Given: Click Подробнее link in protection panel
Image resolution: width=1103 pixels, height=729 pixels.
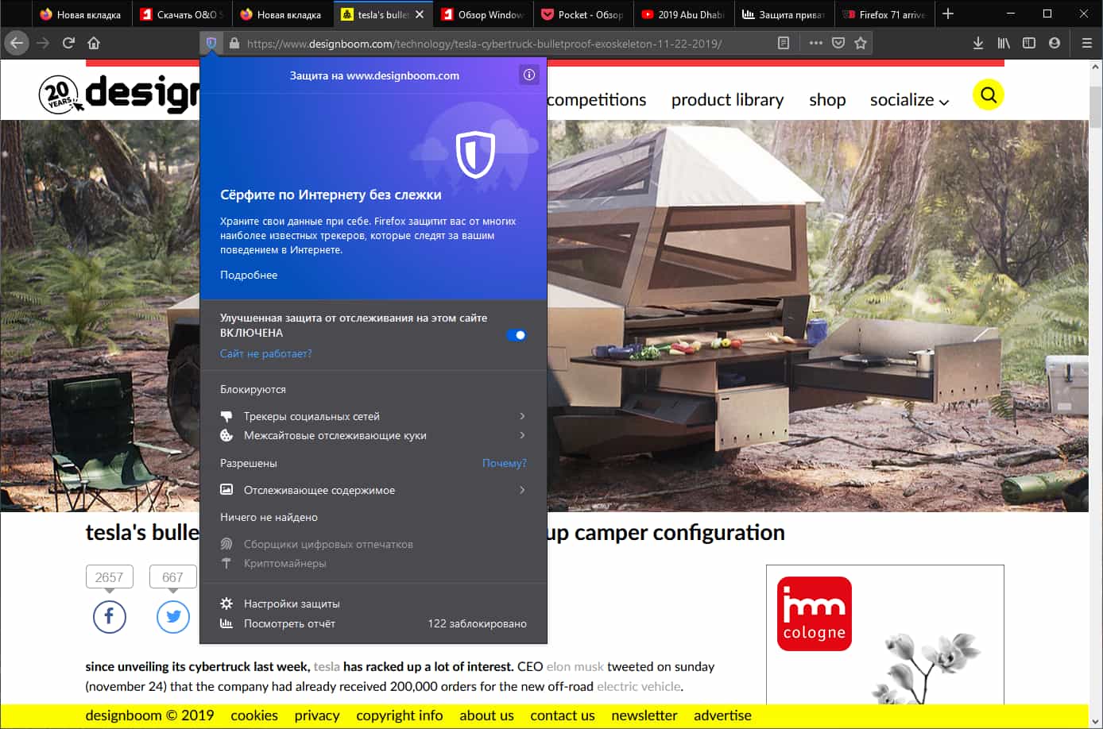Looking at the screenshot, I should point(249,275).
